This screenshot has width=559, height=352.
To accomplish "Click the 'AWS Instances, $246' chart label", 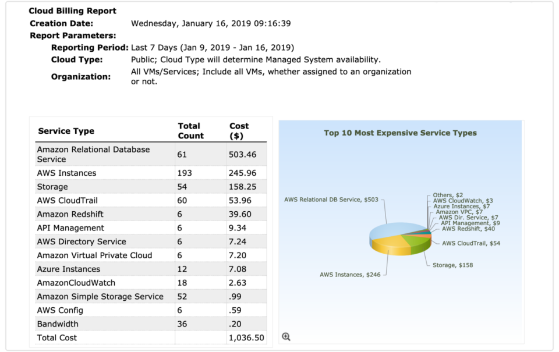I will click(350, 275).
